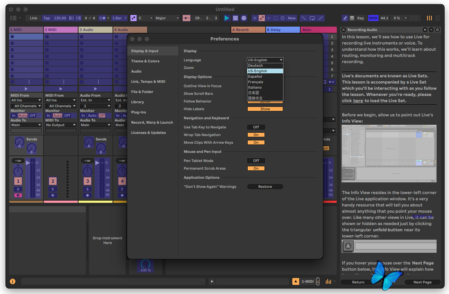Viewport: 449px width, 294px height.
Task: Click the Stop button in transport bar
Action: tap(235, 18)
